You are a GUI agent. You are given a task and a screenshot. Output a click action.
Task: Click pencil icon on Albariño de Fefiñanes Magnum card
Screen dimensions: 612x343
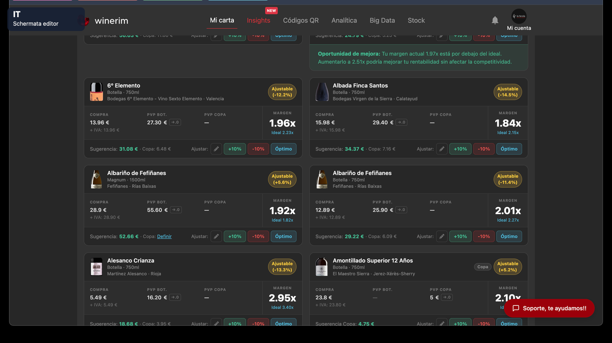click(x=216, y=237)
